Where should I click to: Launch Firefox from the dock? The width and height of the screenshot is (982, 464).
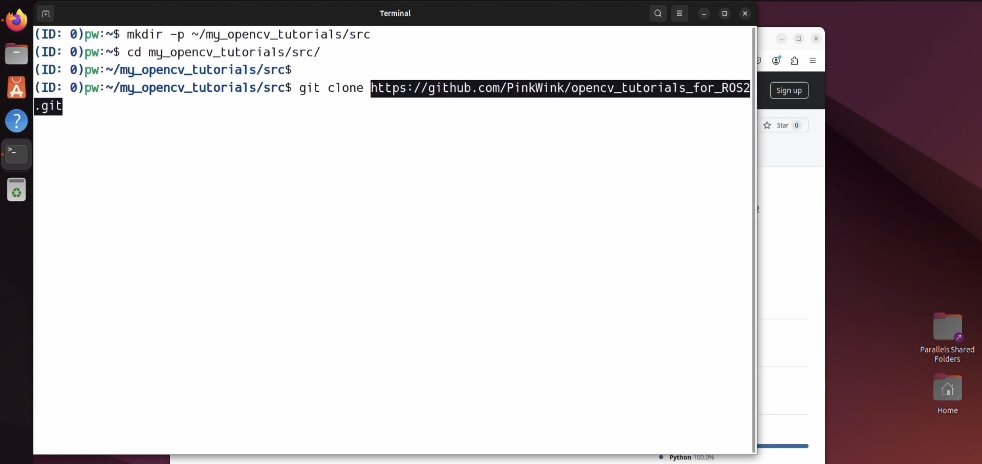16,21
